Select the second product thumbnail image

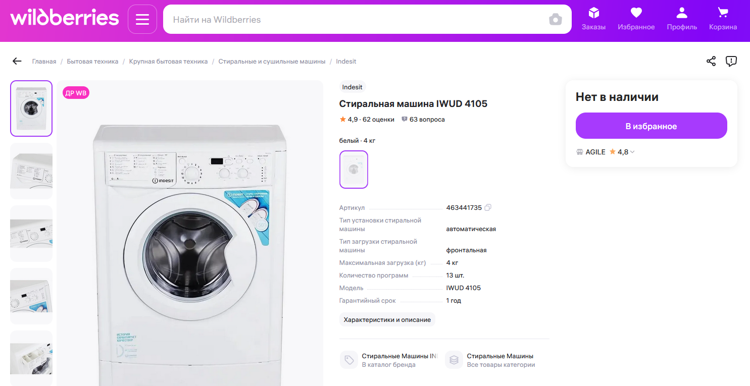[x=31, y=171]
